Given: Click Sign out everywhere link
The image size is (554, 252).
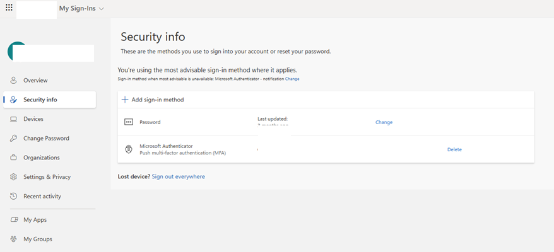Looking at the screenshot, I should point(178,176).
